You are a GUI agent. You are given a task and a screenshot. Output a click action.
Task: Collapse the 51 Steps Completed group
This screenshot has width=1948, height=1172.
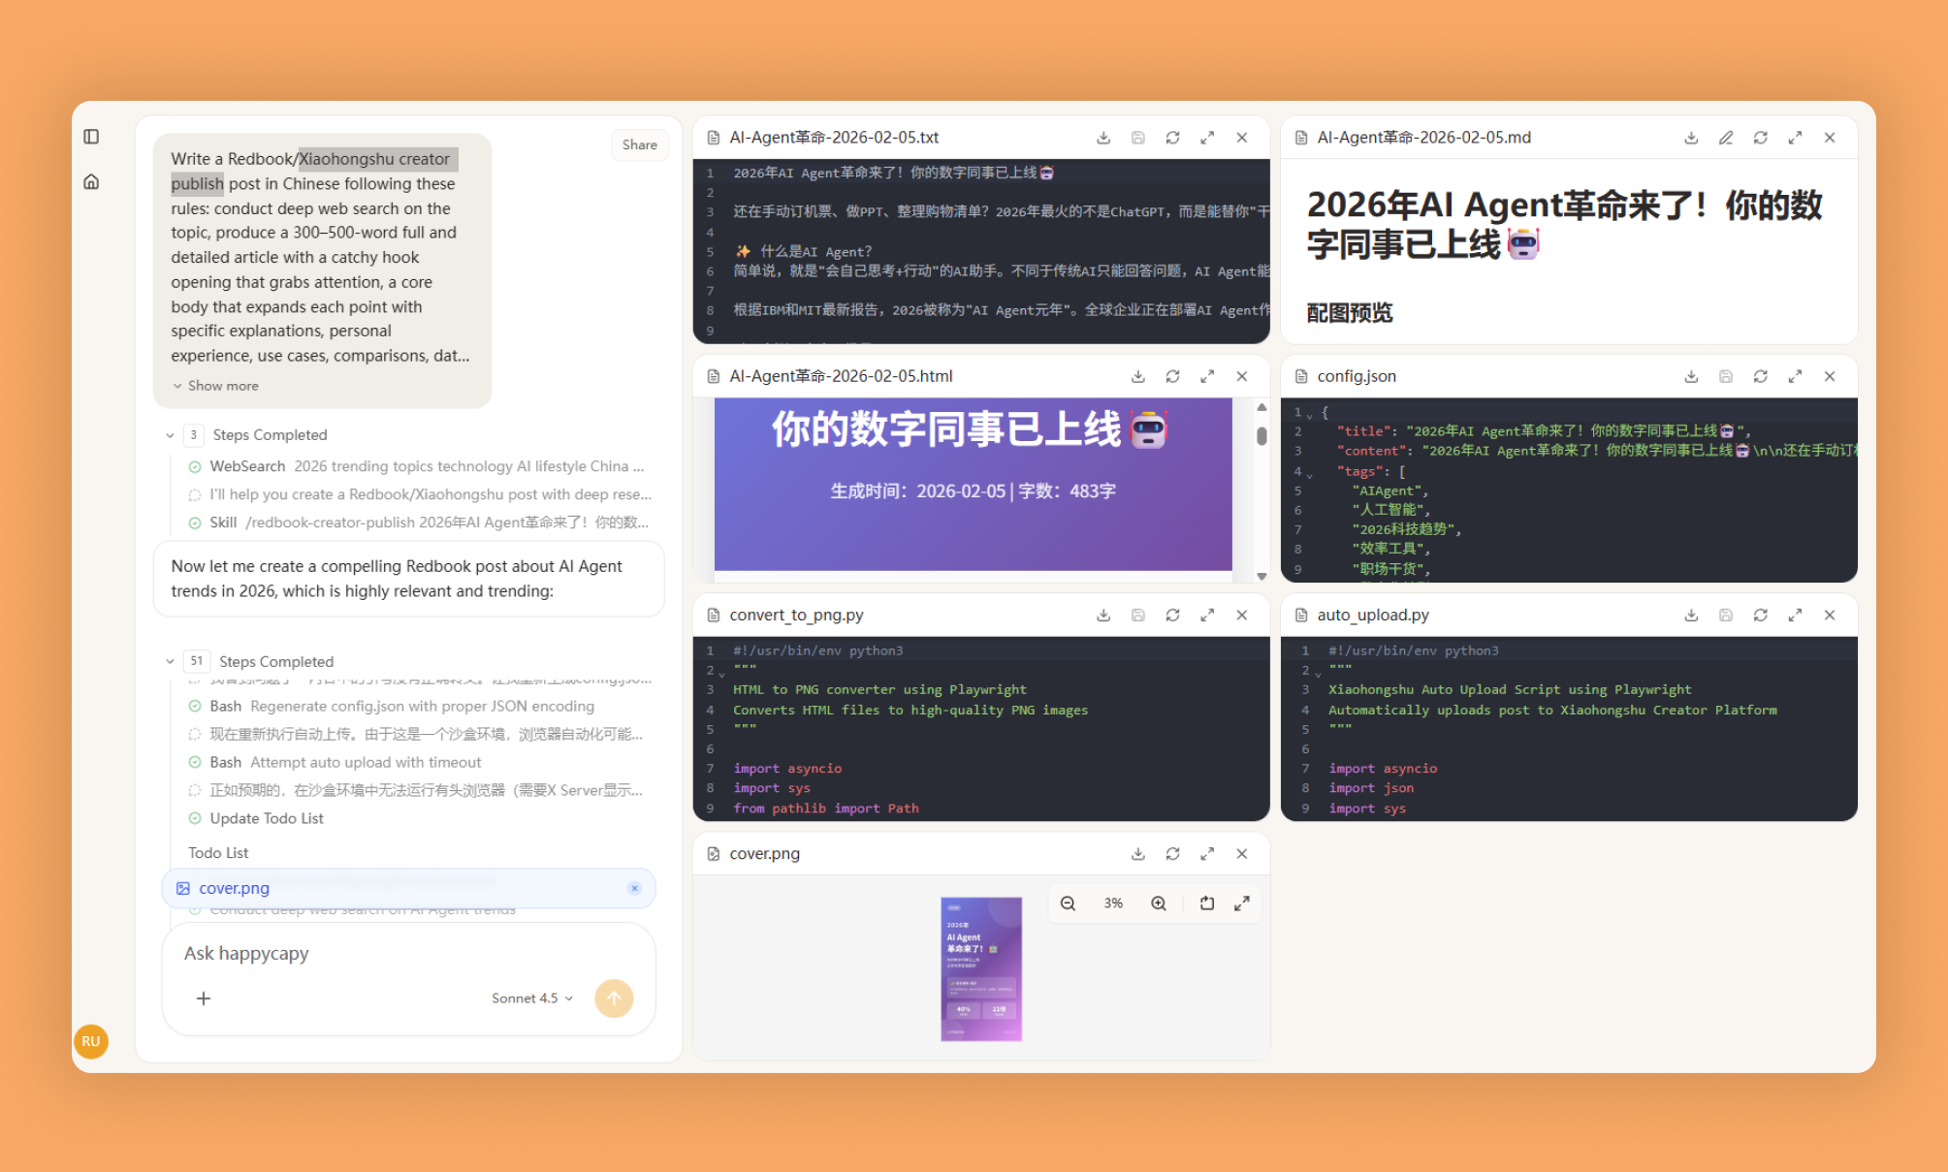pos(170,661)
